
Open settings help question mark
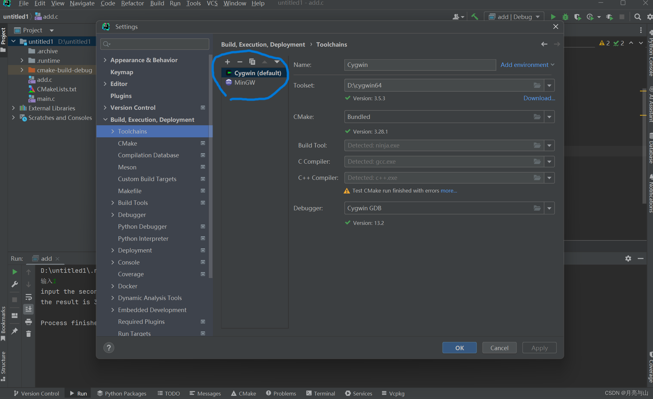[x=109, y=348]
